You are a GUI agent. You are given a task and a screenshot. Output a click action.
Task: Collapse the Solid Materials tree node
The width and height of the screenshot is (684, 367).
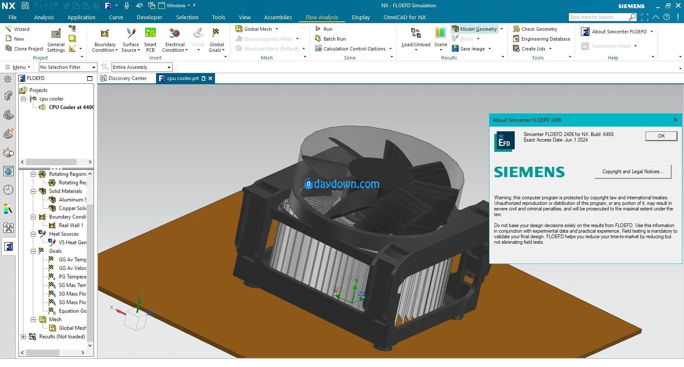click(x=33, y=191)
